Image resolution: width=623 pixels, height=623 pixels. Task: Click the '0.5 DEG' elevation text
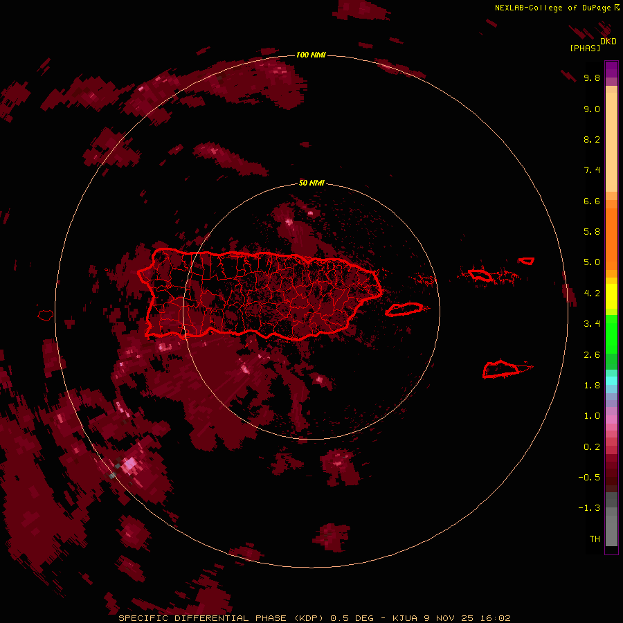[352, 618]
